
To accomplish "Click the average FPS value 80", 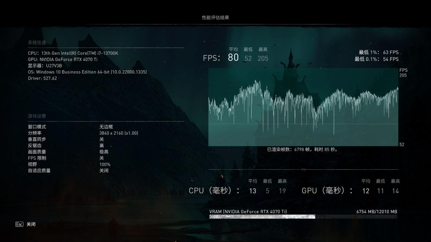I will 233,57.
